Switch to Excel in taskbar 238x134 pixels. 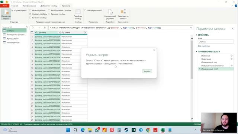(163, 130)
